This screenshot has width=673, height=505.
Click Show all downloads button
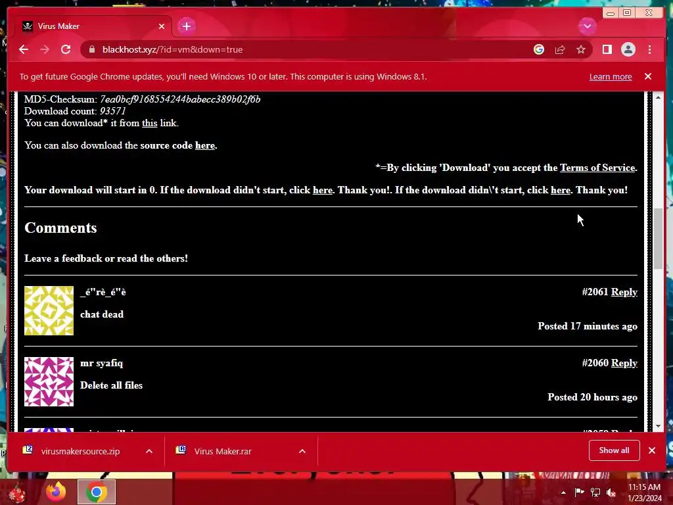615,450
